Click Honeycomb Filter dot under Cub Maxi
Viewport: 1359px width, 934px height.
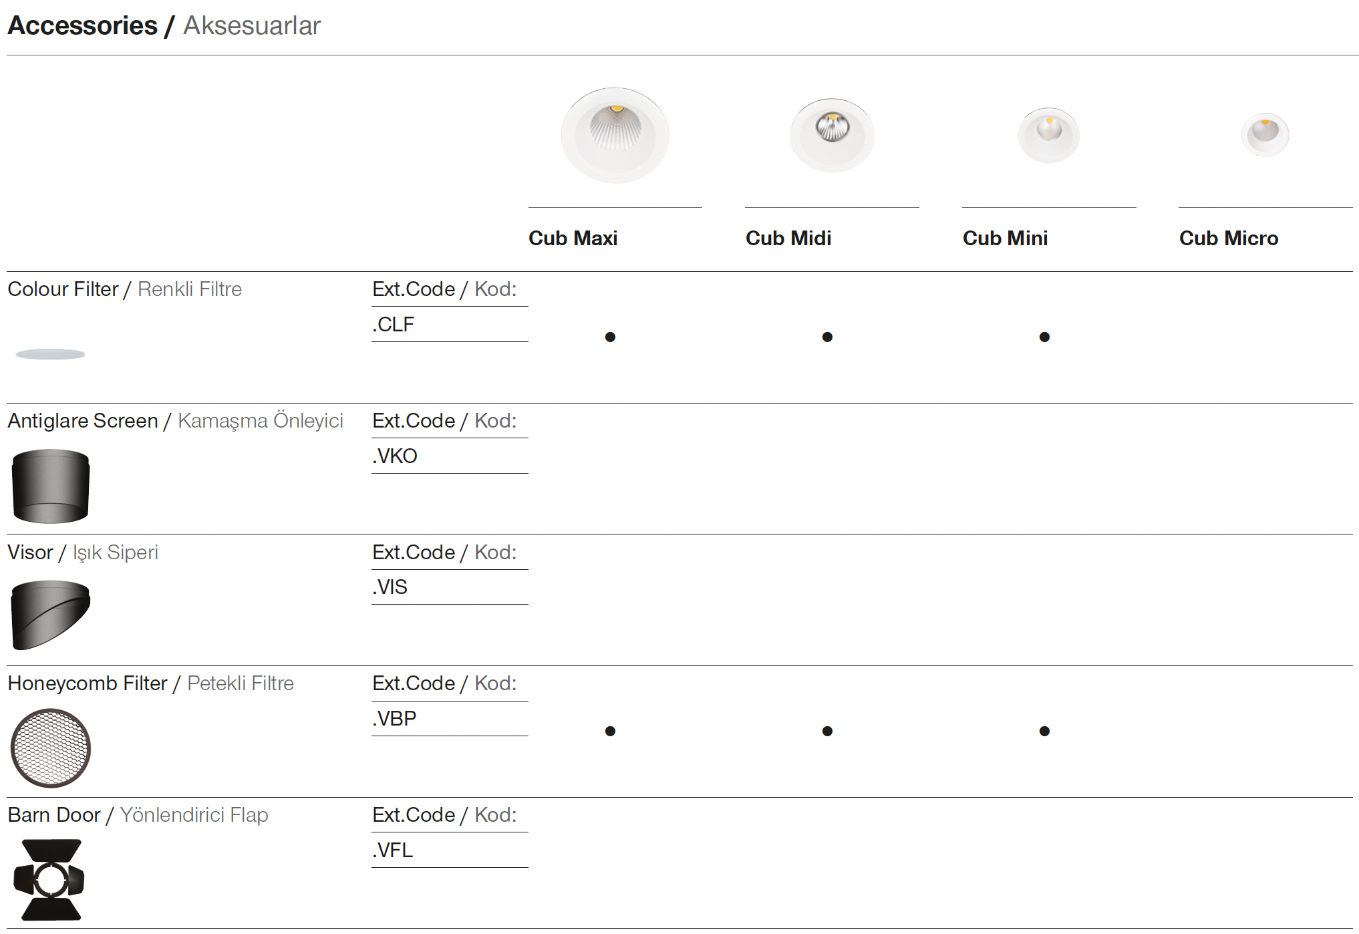(610, 732)
